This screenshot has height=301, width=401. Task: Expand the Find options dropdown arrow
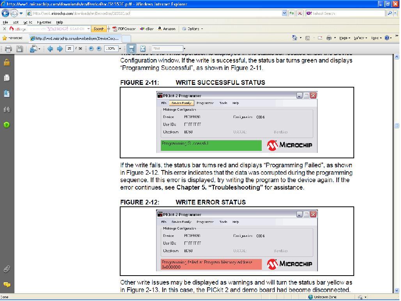pyautogui.click(x=185, y=48)
